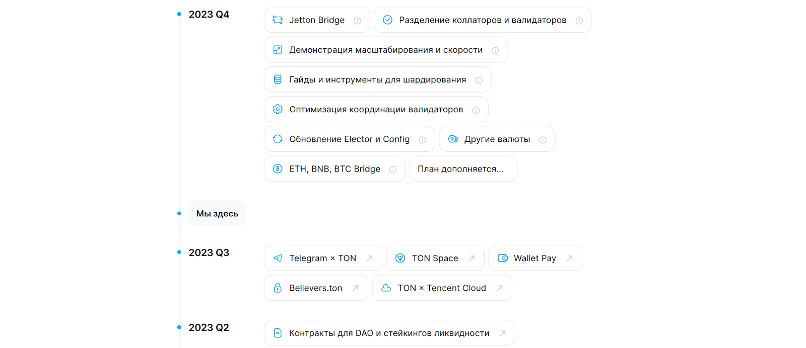Screen dimensions: 806x348
Task: Open the ETH, BNB, BTC Bridge card
Action: (335, 168)
